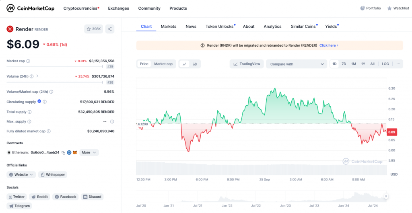
Task: Switch to the About tab
Action: (x=249, y=27)
